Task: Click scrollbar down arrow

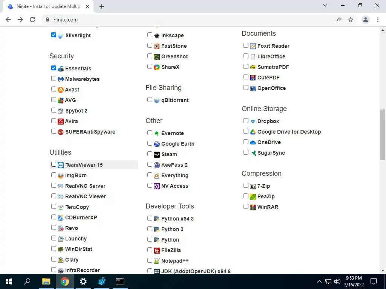Action: (383, 271)
